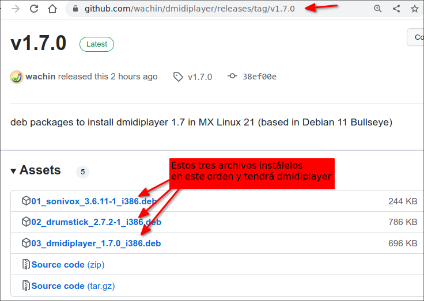Click the package icon beside 03_dmidiplayer
The width and height of the screenshot is (424, 301).
[x=26, y=243]
